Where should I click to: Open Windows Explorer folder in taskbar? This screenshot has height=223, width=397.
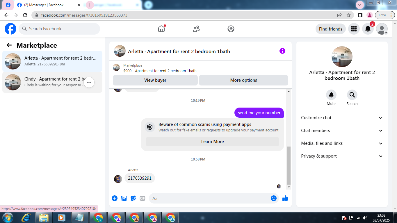[44, 217]
